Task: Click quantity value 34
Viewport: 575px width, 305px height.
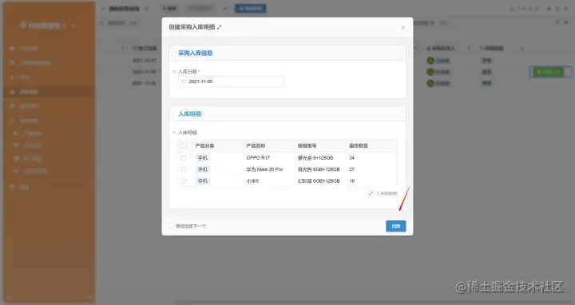Action: pyautogui.click(x=351, y=158)
